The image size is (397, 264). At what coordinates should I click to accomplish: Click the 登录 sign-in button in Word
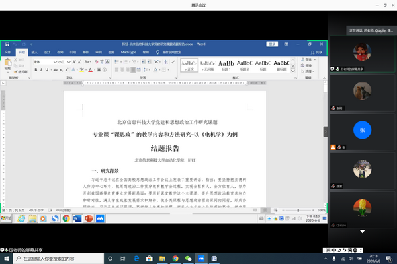(271, 44)
